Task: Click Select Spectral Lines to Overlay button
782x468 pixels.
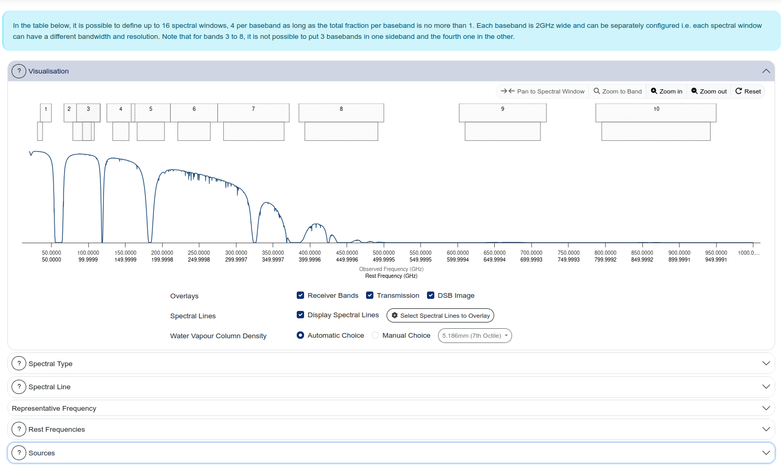Action: 440,316
